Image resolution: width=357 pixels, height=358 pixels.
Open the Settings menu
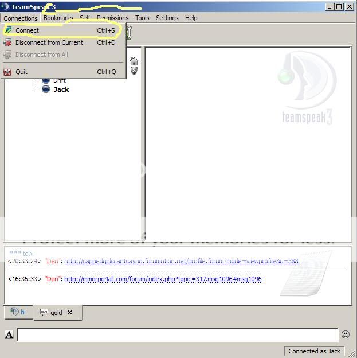click(x=167, y=18)
